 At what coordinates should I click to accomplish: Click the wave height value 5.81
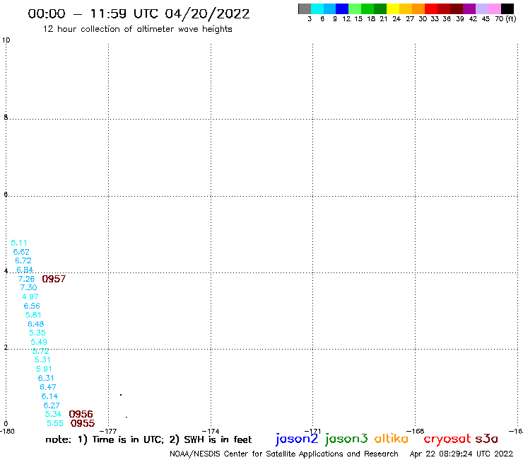click(x=33, y=315)
